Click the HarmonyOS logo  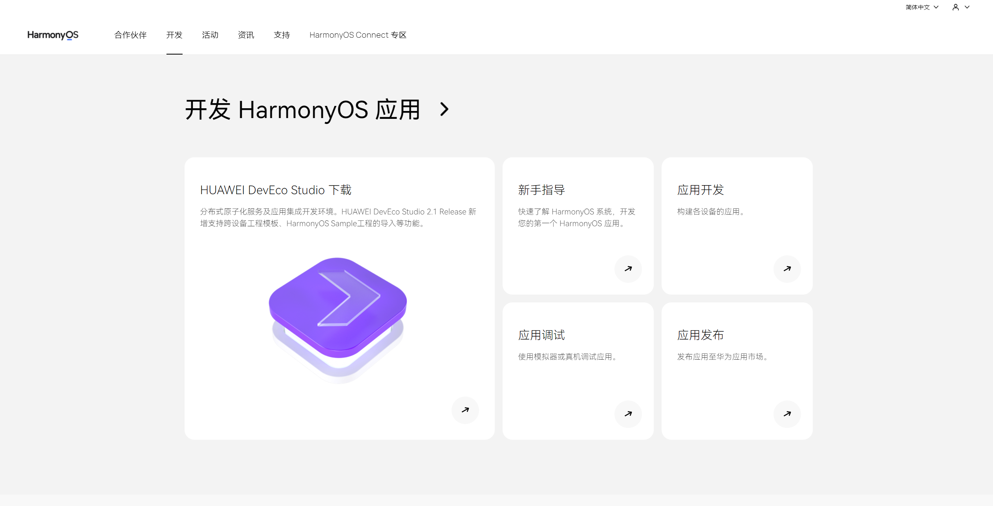coord(53,35)
